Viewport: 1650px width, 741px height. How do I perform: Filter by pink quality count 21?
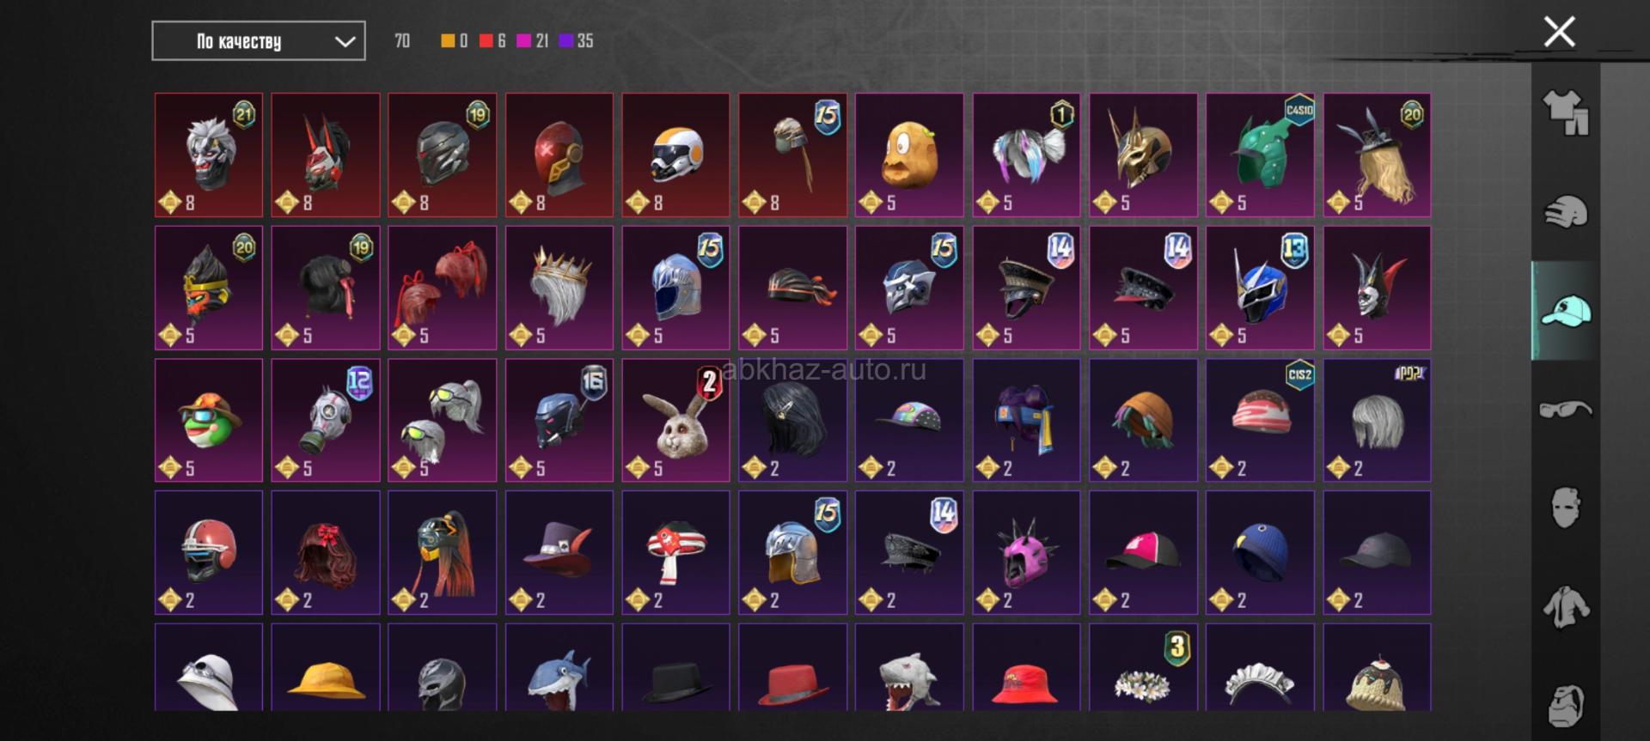click(532, 40)
